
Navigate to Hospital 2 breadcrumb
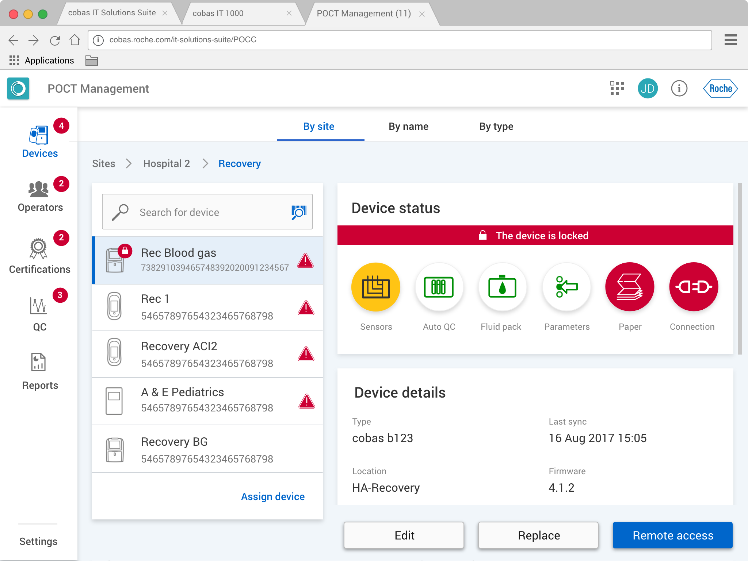(x=167, y=164)
